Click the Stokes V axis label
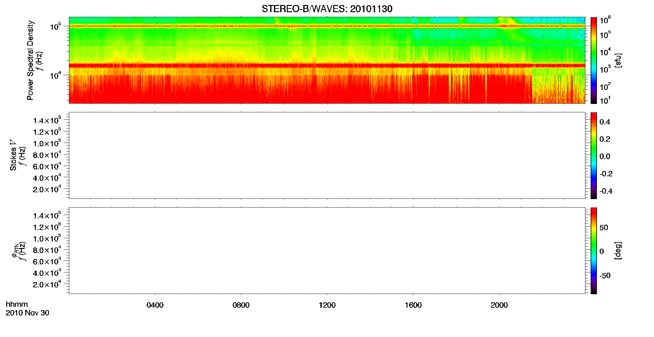 [13, 155]
